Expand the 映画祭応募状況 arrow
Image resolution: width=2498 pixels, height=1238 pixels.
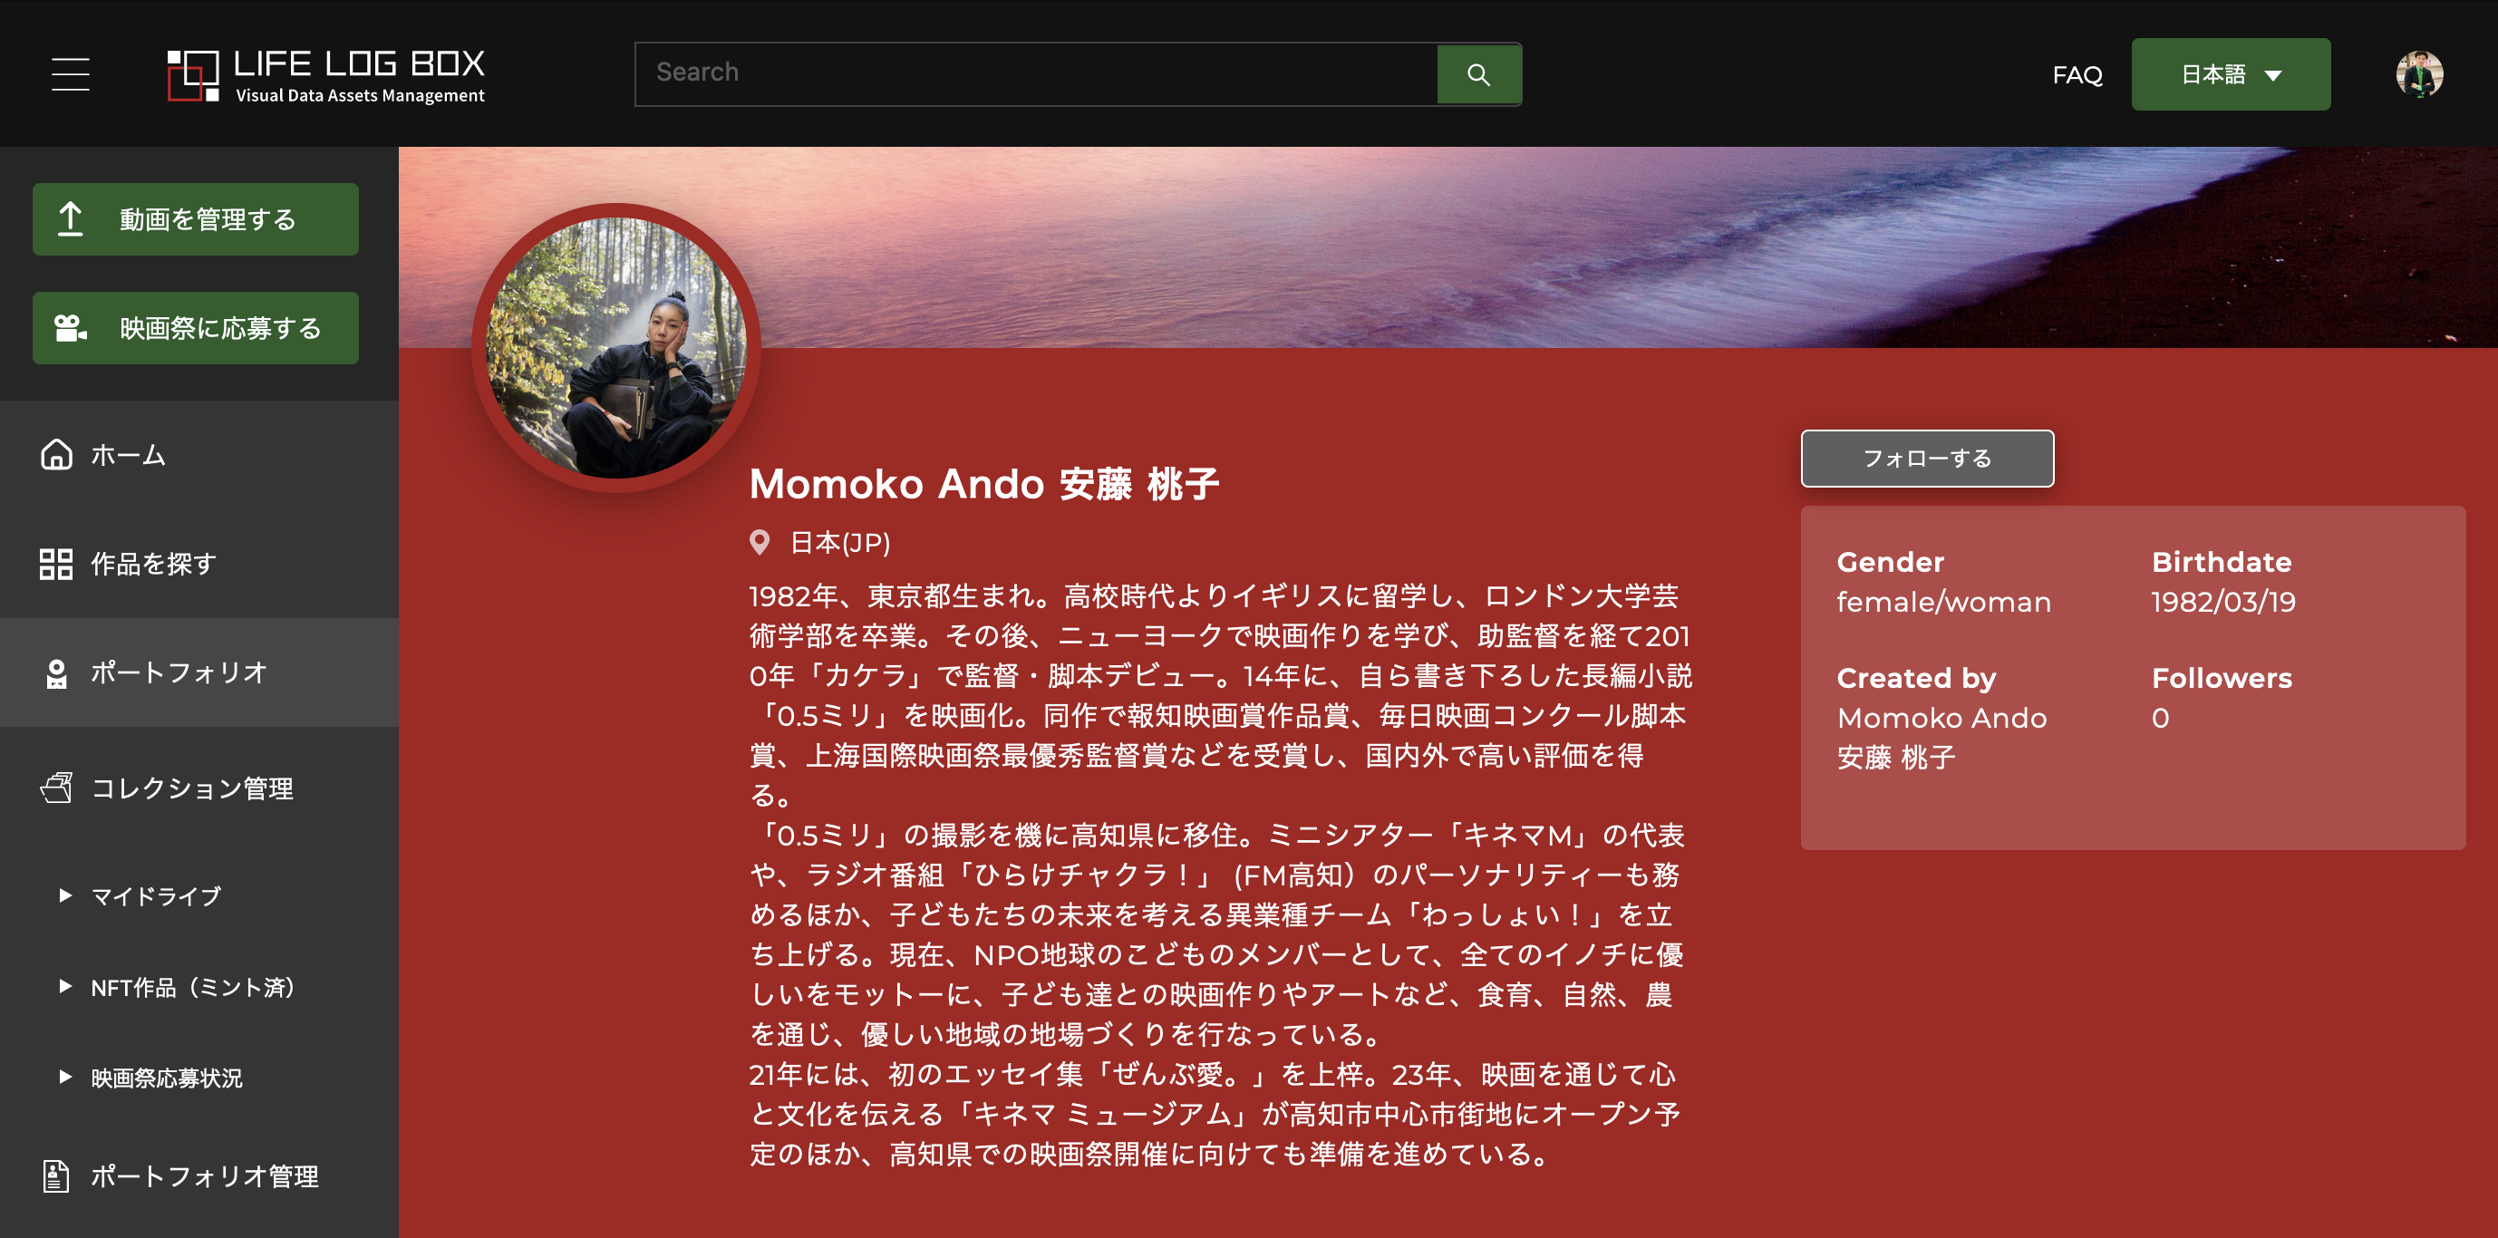(65, 1076)
